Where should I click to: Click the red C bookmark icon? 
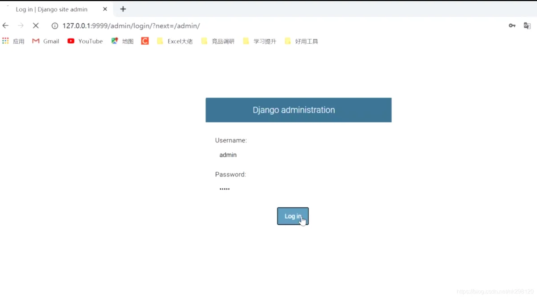[x=145, y=41]
